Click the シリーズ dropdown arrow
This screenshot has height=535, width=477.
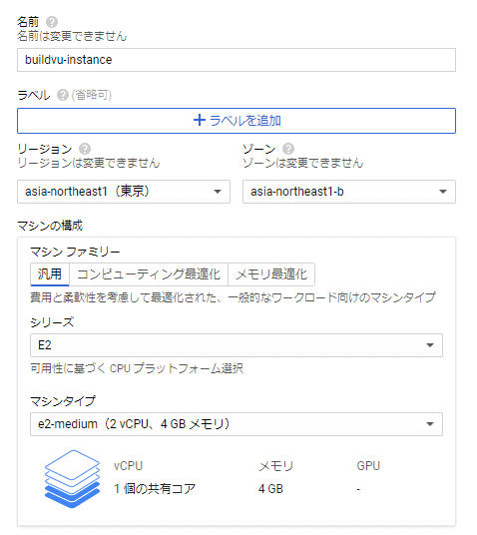(x=430, y=345)
